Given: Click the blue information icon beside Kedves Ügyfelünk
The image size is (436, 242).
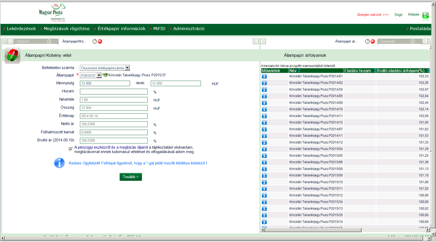Looking at the screenshot, I should (x=59, y=163).
